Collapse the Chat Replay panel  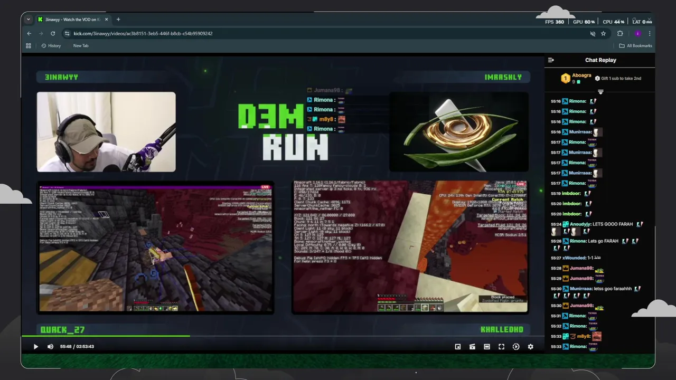(551, 60)
